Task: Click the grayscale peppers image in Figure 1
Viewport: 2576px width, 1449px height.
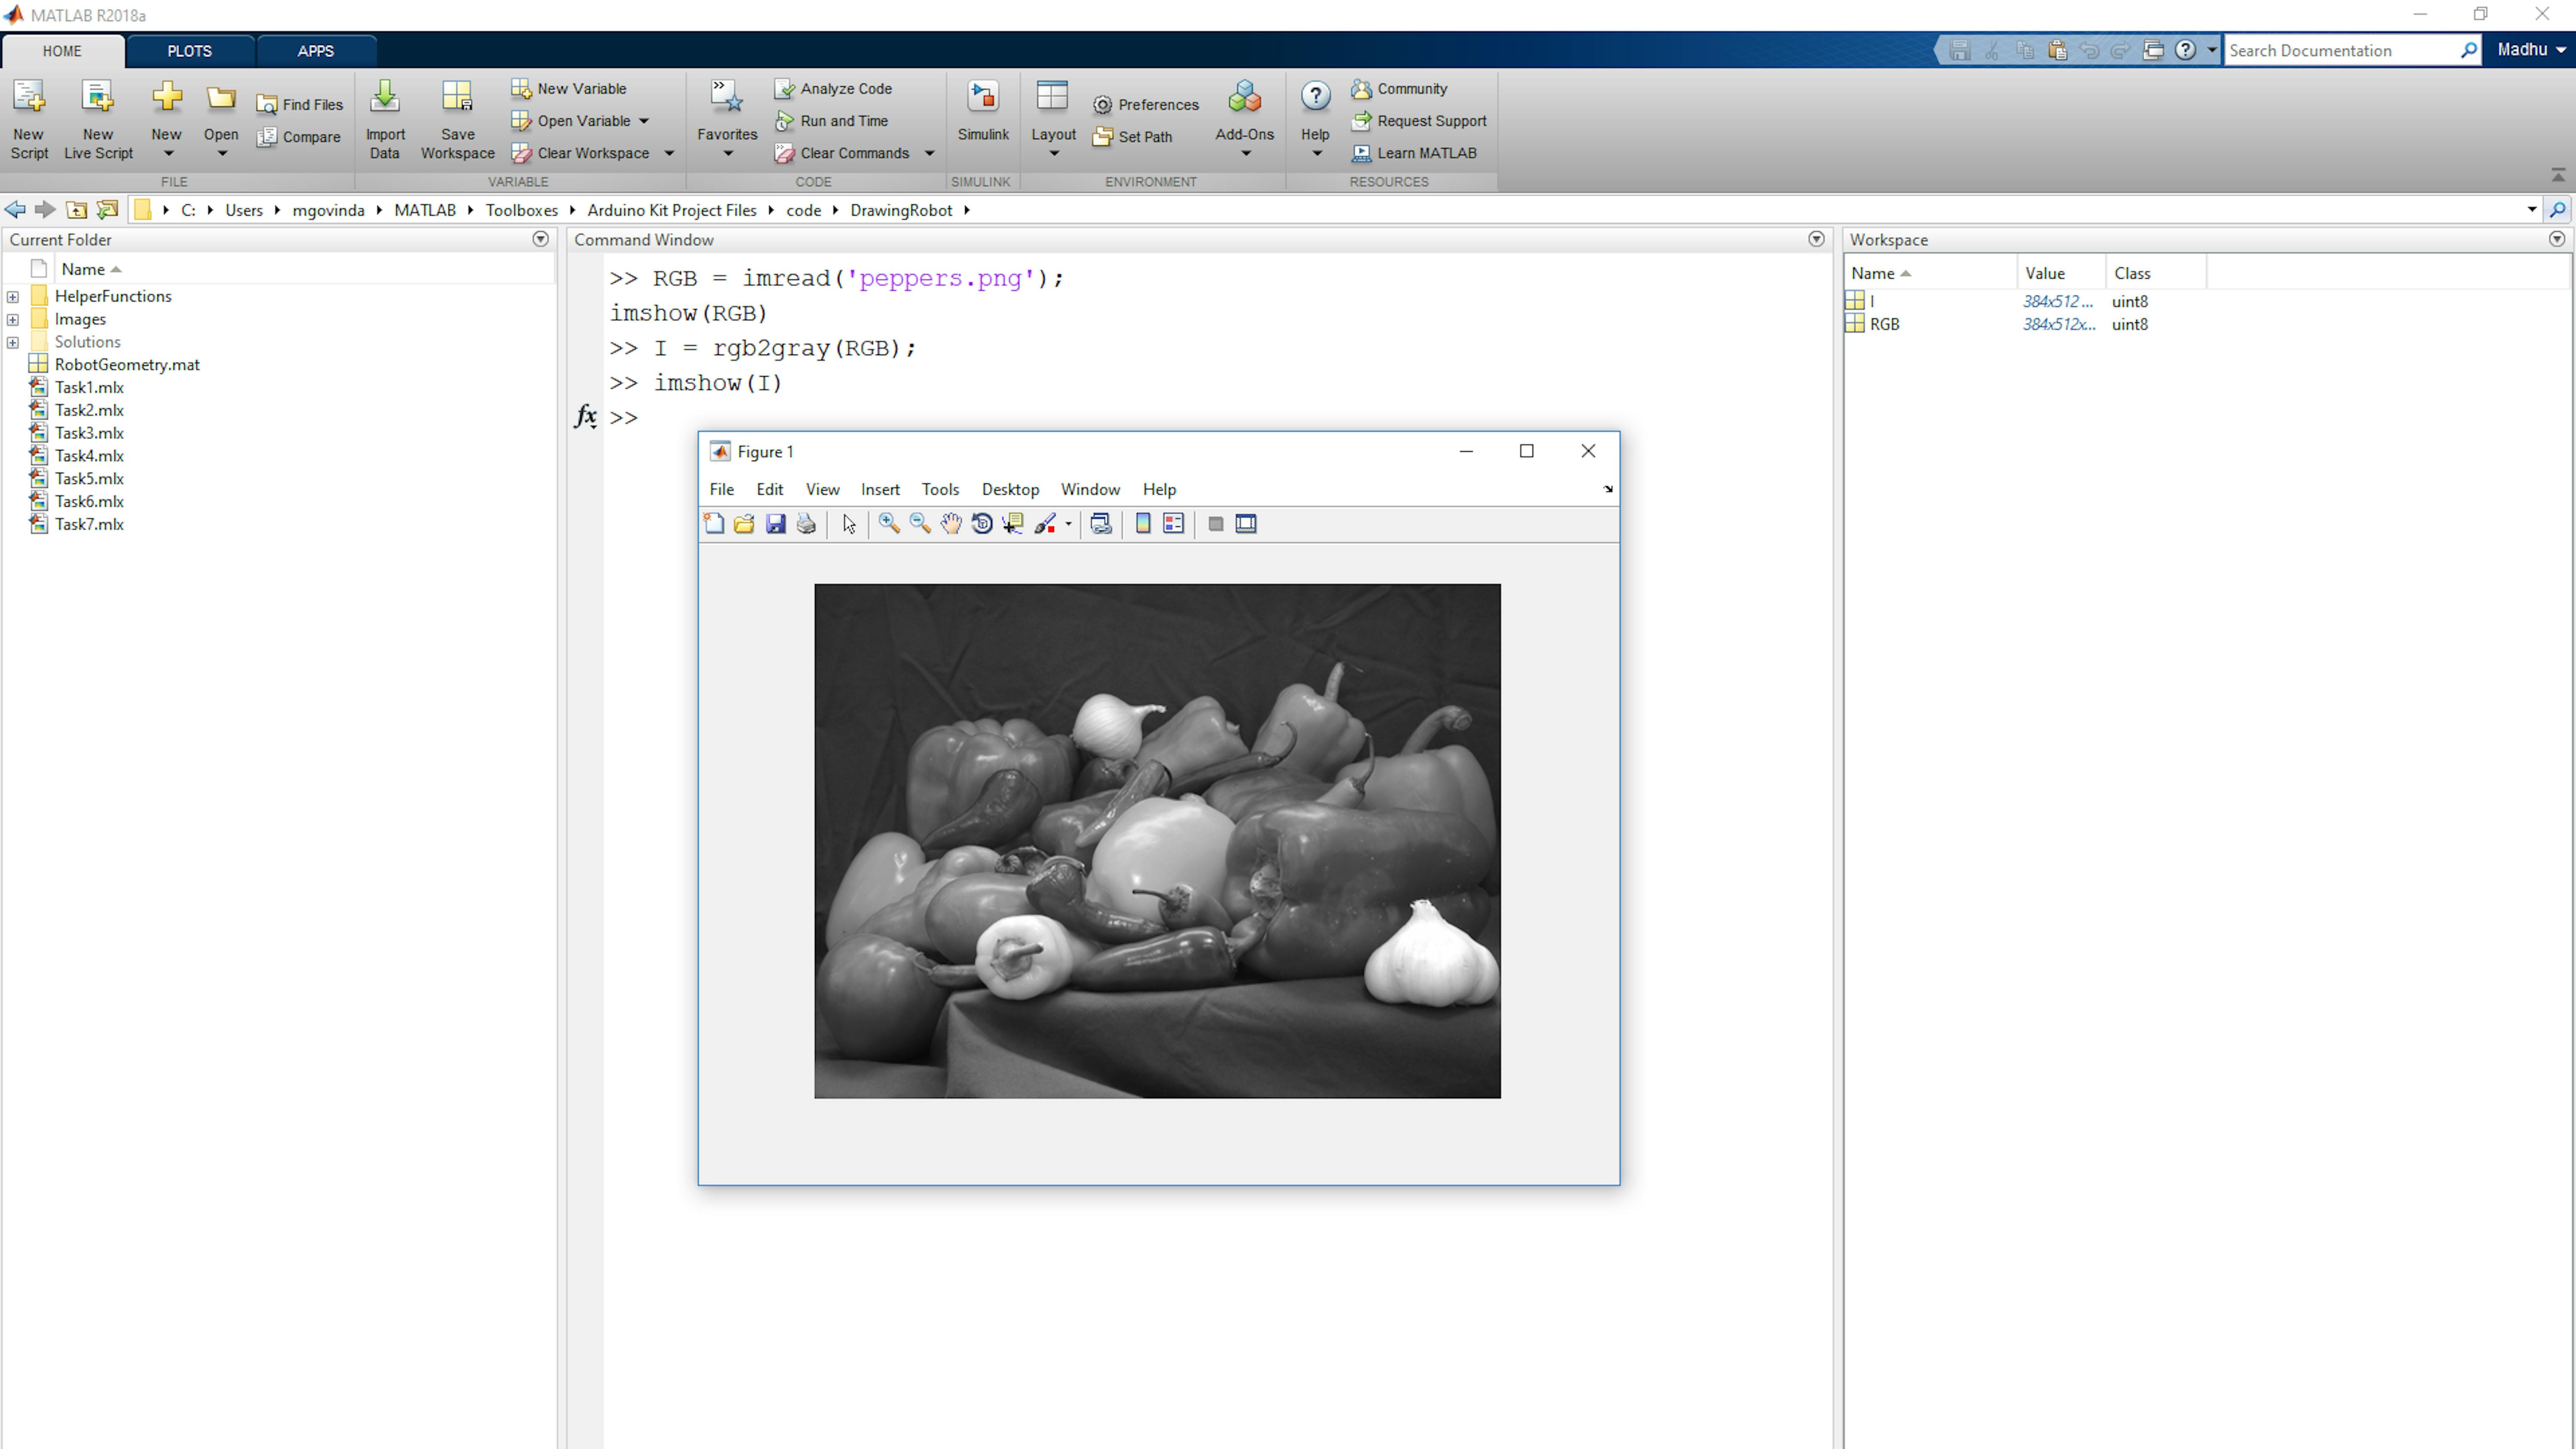Action: coord(1157,841)
